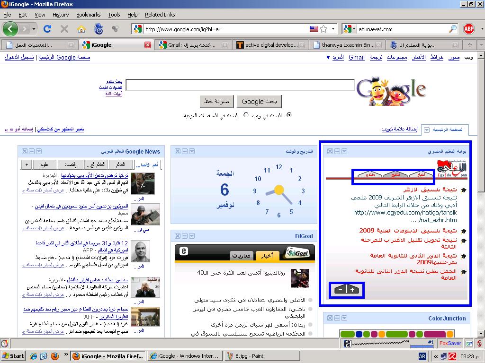Select the مباريات tab in FilGoal

click(241, 256)
